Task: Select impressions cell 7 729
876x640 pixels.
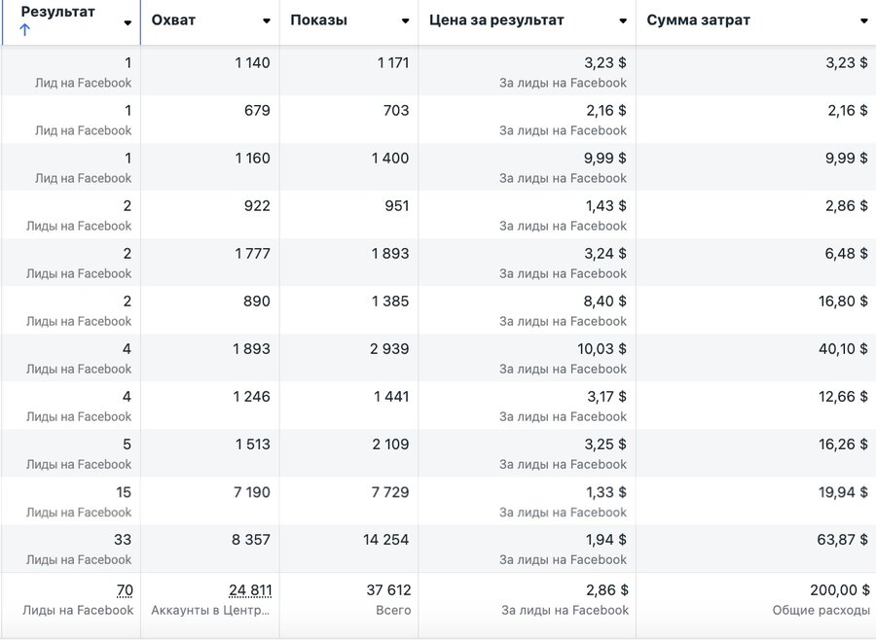Action: [390, 492]
